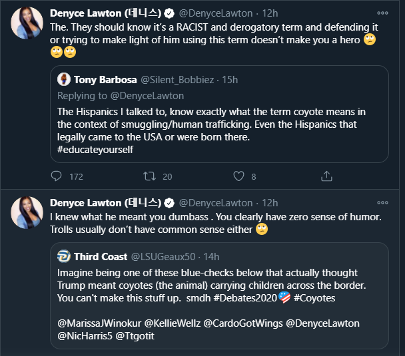Visit the @KellieWellz mention
Image resolution: width=405 pixels, height=356 pixels.
173,323
